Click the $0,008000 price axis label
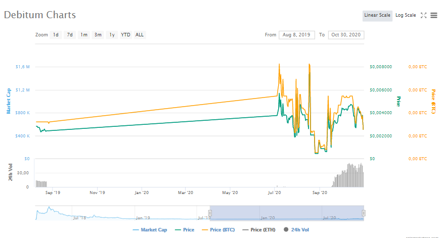Image resolution: width=439 pixels, height=238 pixels. tap(381, 67)
